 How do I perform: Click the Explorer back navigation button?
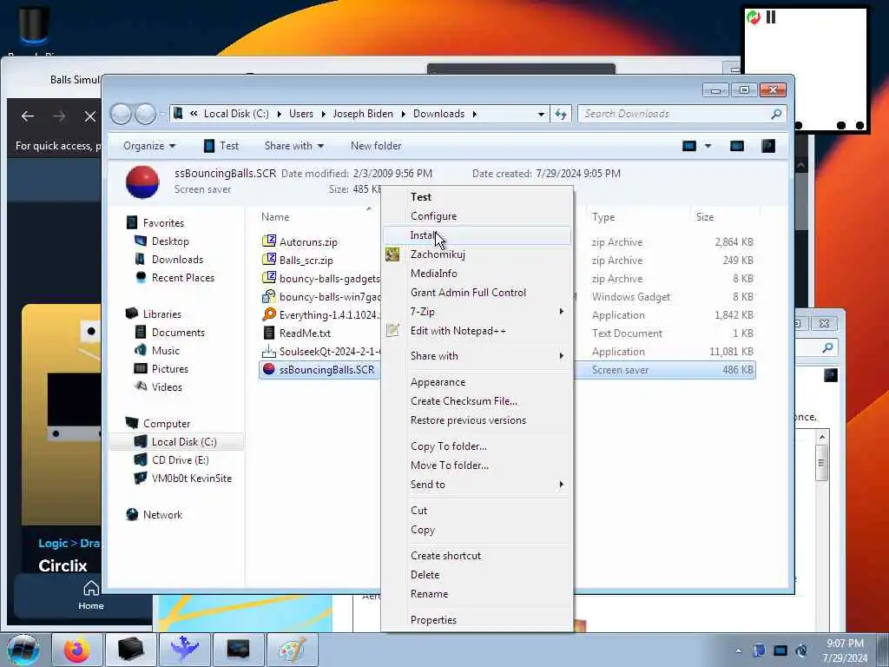(x=121, y=114)
